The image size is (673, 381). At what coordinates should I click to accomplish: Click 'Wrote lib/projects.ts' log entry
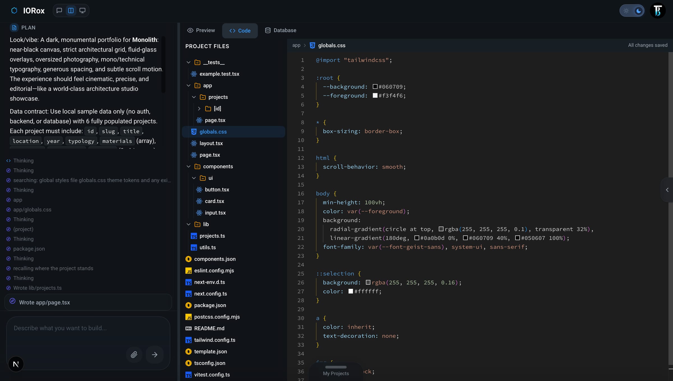pos(37,288)
